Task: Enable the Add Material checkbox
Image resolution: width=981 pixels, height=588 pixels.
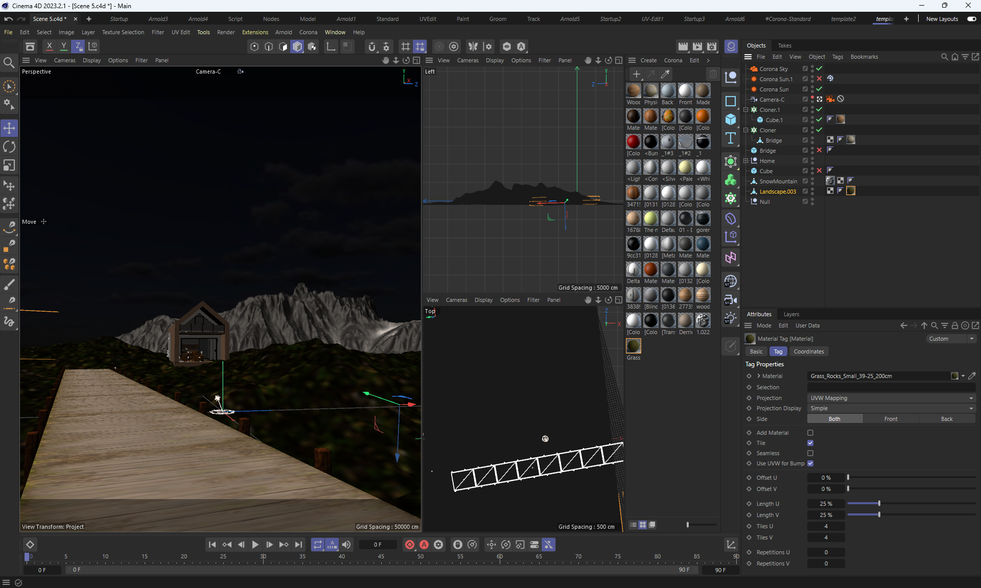Action: tap(810, 433)
